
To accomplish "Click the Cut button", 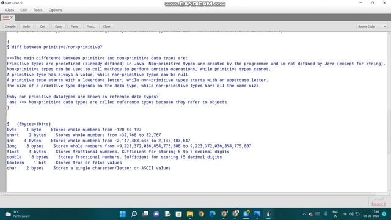I will click(x=42, y=26).
